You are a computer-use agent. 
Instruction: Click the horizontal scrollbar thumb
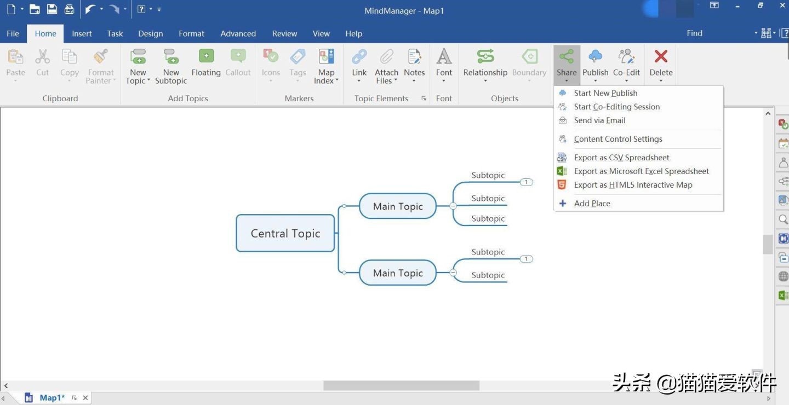(401, 386)
